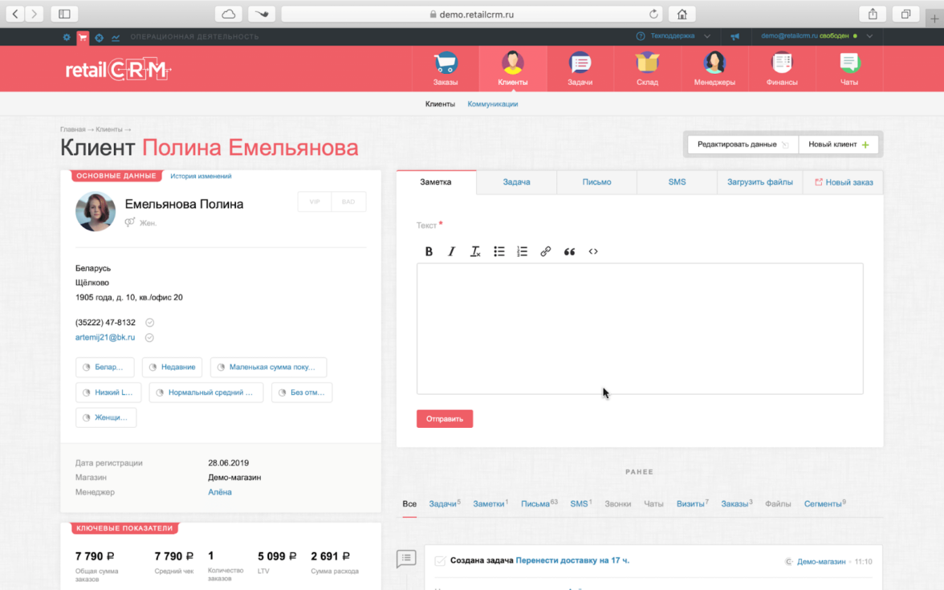Filter history by Задачи
944x590 pixels.
coord(444,504)
